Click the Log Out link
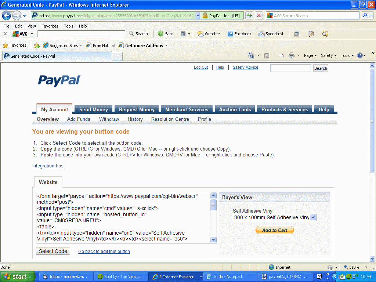The image size is (376, 282). click(201, 68)
